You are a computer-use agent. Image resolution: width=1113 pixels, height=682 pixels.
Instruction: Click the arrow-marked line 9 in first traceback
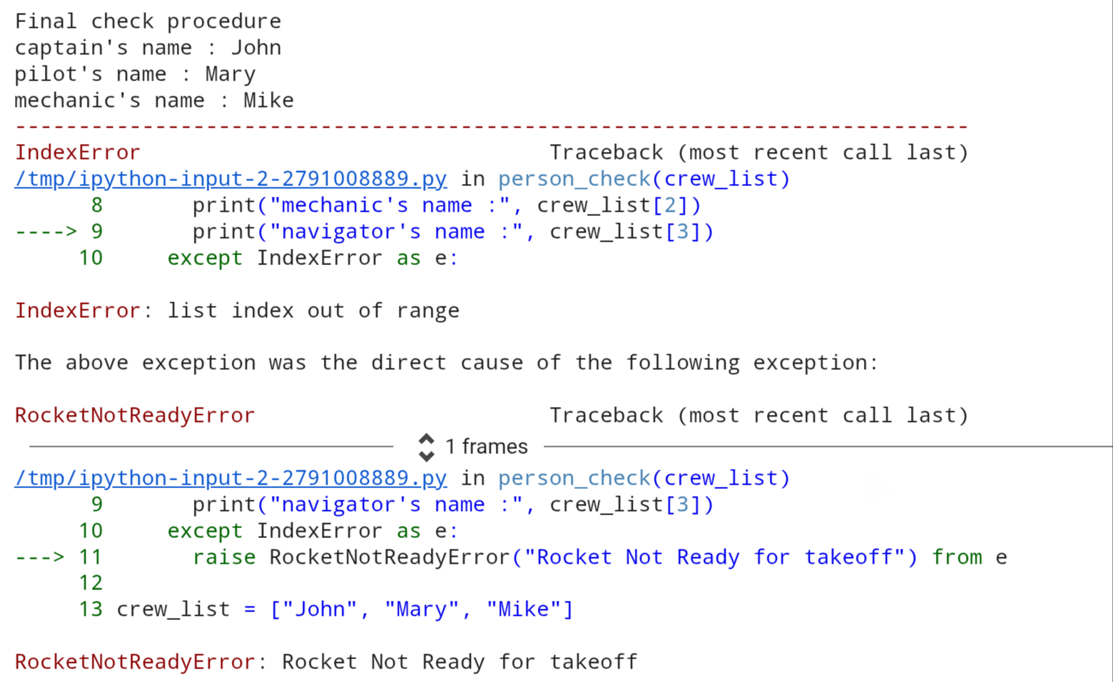pyautogui.click(x=364, y=232)
